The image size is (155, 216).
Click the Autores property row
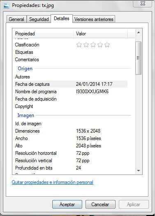tap(71, 77)
